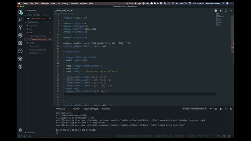Expand the lib folder in the Explorer
Image resolution: width=251 pixels, height=141 pixels.
coord(31,29)
